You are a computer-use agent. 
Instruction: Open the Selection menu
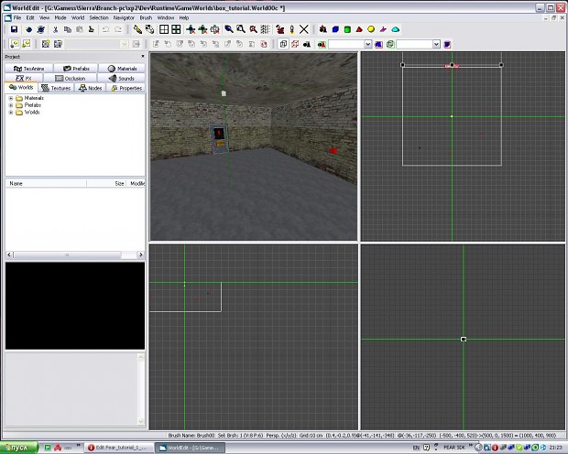point(99,17)
